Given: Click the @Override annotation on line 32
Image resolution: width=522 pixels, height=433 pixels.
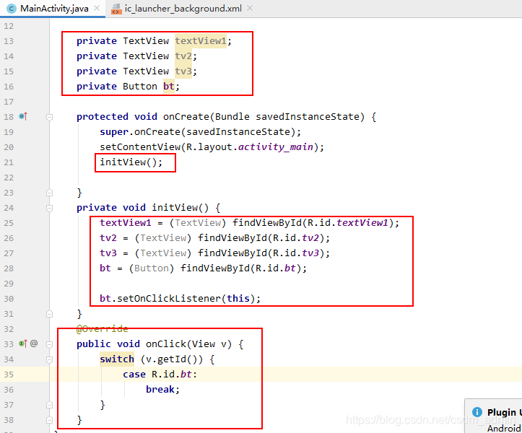Looking at the screenshot, I should [103, 329].
